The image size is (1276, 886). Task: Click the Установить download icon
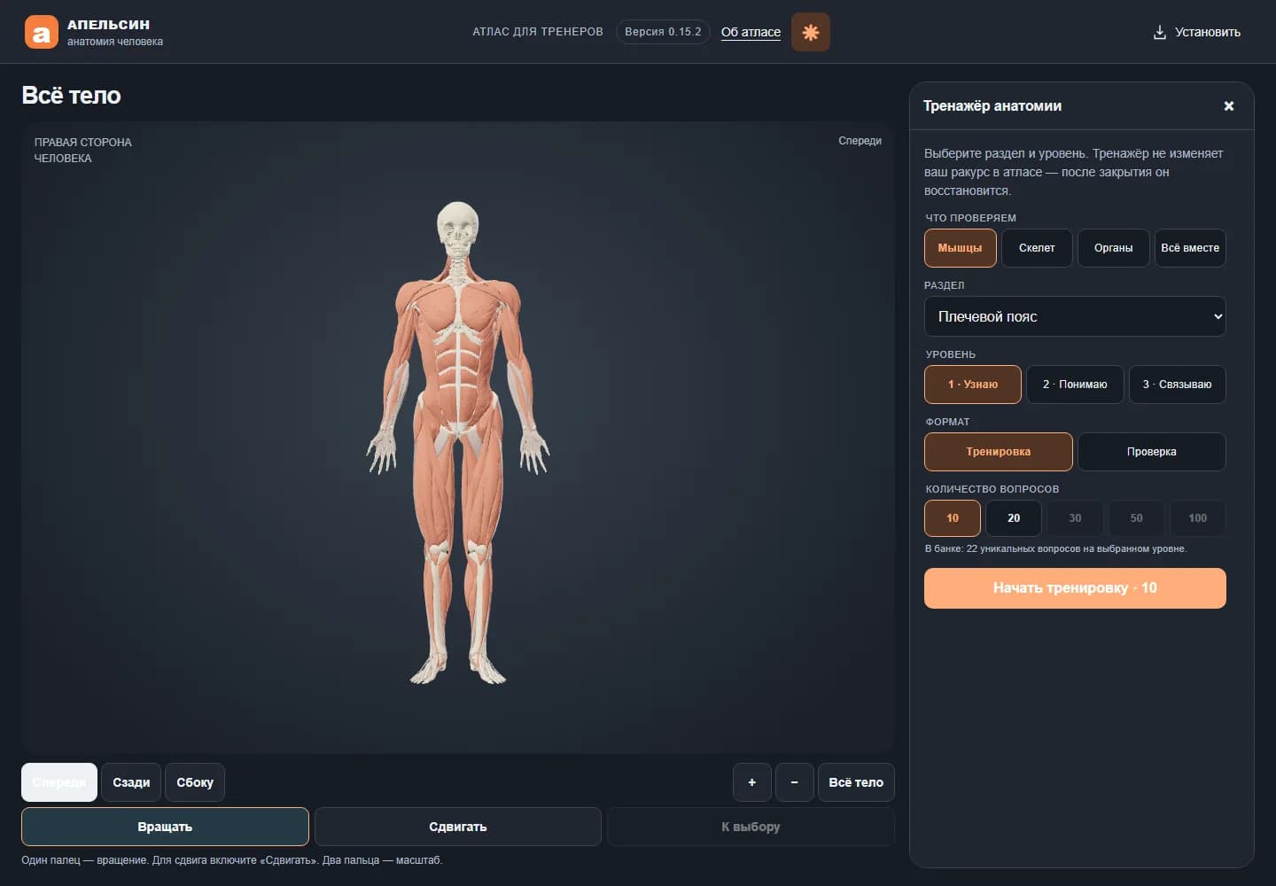(1159, 32)
